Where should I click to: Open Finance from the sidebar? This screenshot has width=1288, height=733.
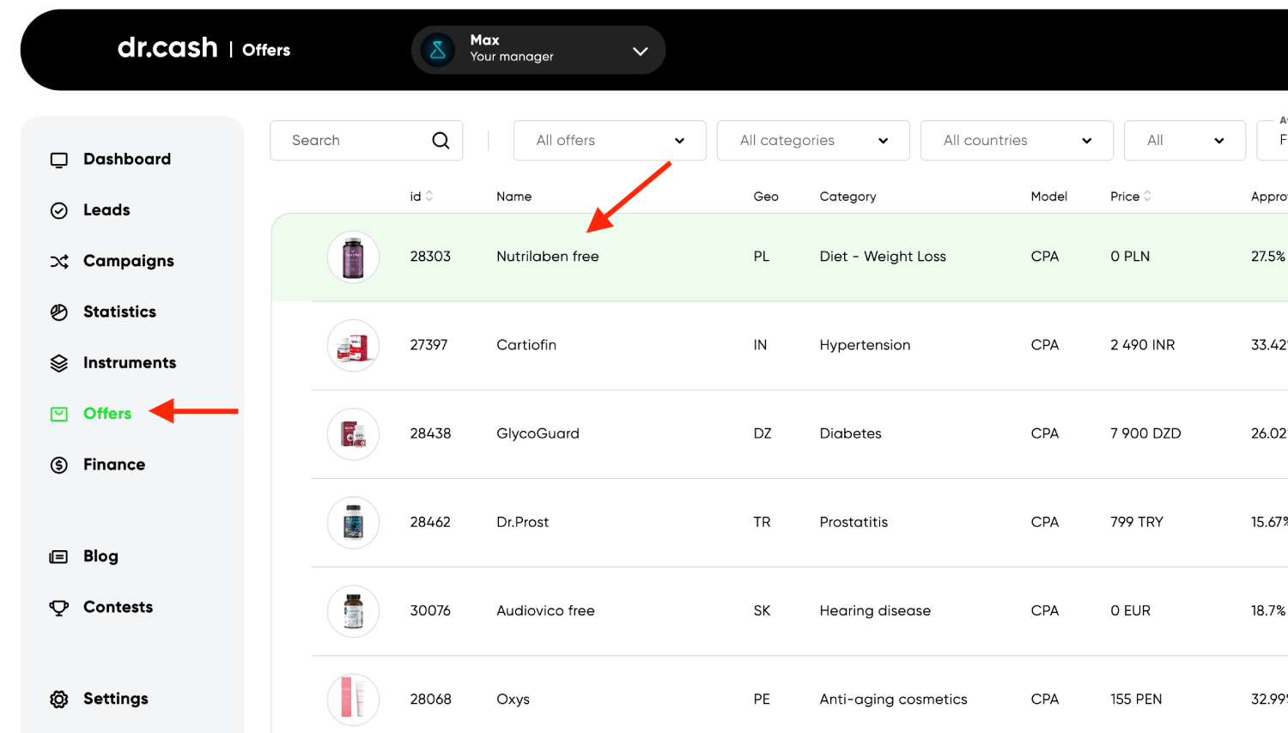[114, 465]
